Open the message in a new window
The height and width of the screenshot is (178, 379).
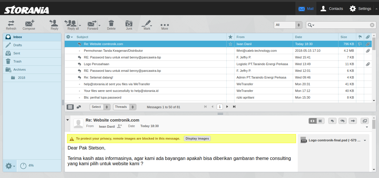coord(364,121)
